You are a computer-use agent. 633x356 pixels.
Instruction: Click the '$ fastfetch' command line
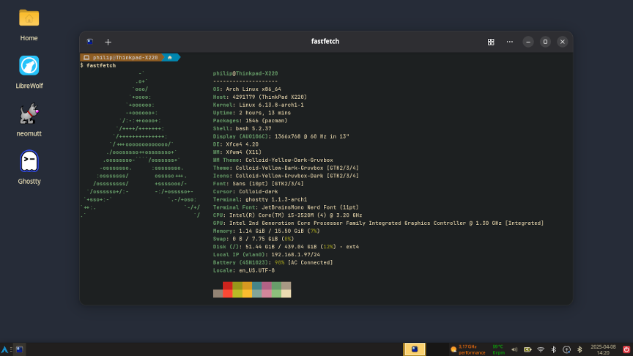click(x=98, y=65)
